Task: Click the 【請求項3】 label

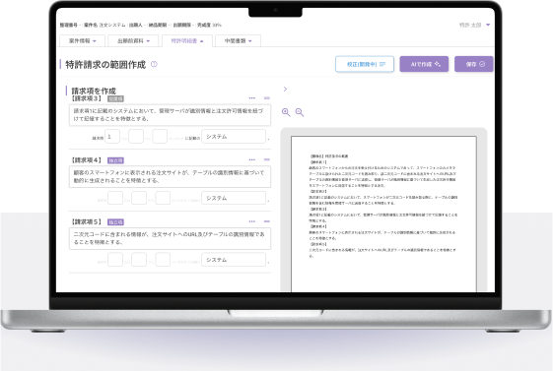Action: tap(87, 98)
